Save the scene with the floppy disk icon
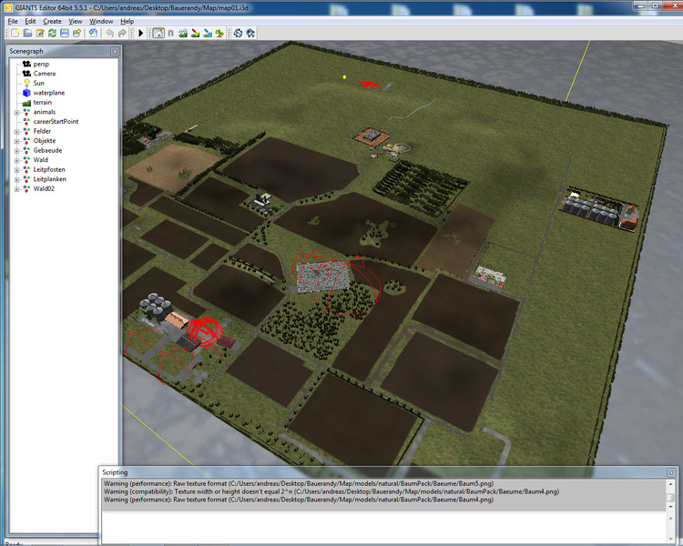The width and height of the screenshot is (683, 546). pyautogui.click(x=65, y=33)
